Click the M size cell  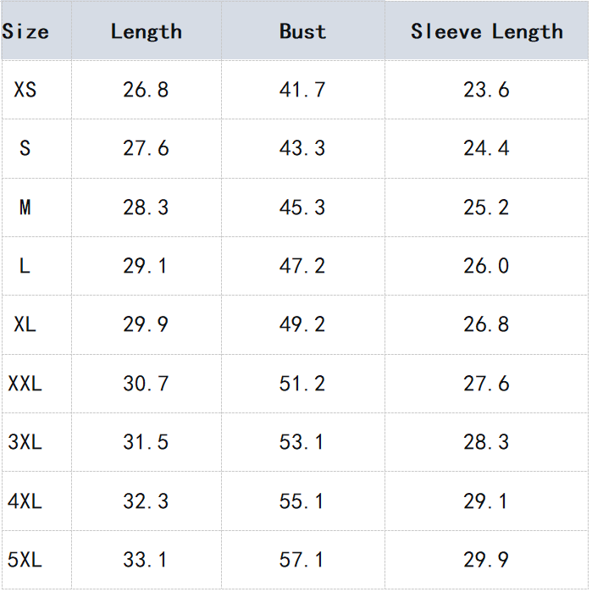point(25,207)
